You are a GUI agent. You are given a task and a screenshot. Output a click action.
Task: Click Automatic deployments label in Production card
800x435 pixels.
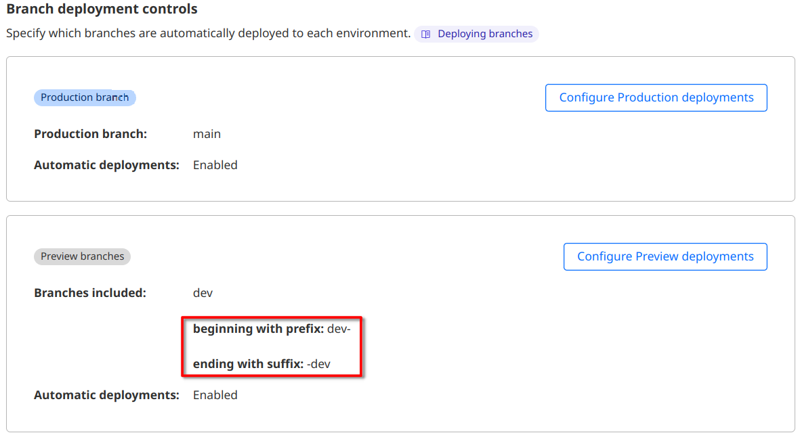[106, 165]
